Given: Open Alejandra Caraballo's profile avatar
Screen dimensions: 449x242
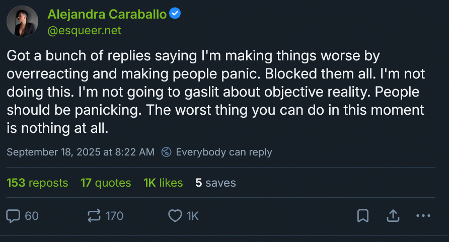Looking at the screenshot, I should [x=22, y=22].
